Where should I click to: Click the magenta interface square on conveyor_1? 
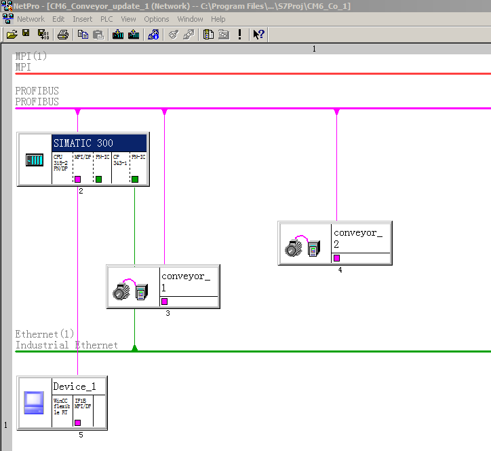pos(164,302)
